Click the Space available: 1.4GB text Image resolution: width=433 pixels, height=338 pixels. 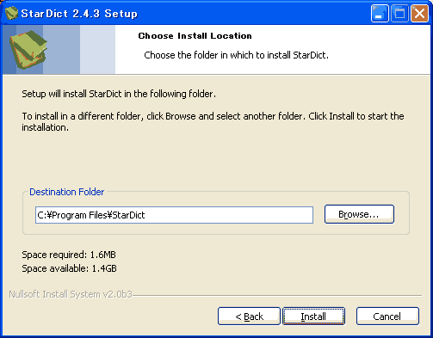[x=69, y=268]
